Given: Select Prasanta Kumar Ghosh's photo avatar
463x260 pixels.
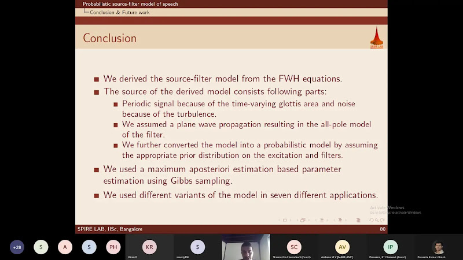Looking at the screenshot, I should coord(439,247).
